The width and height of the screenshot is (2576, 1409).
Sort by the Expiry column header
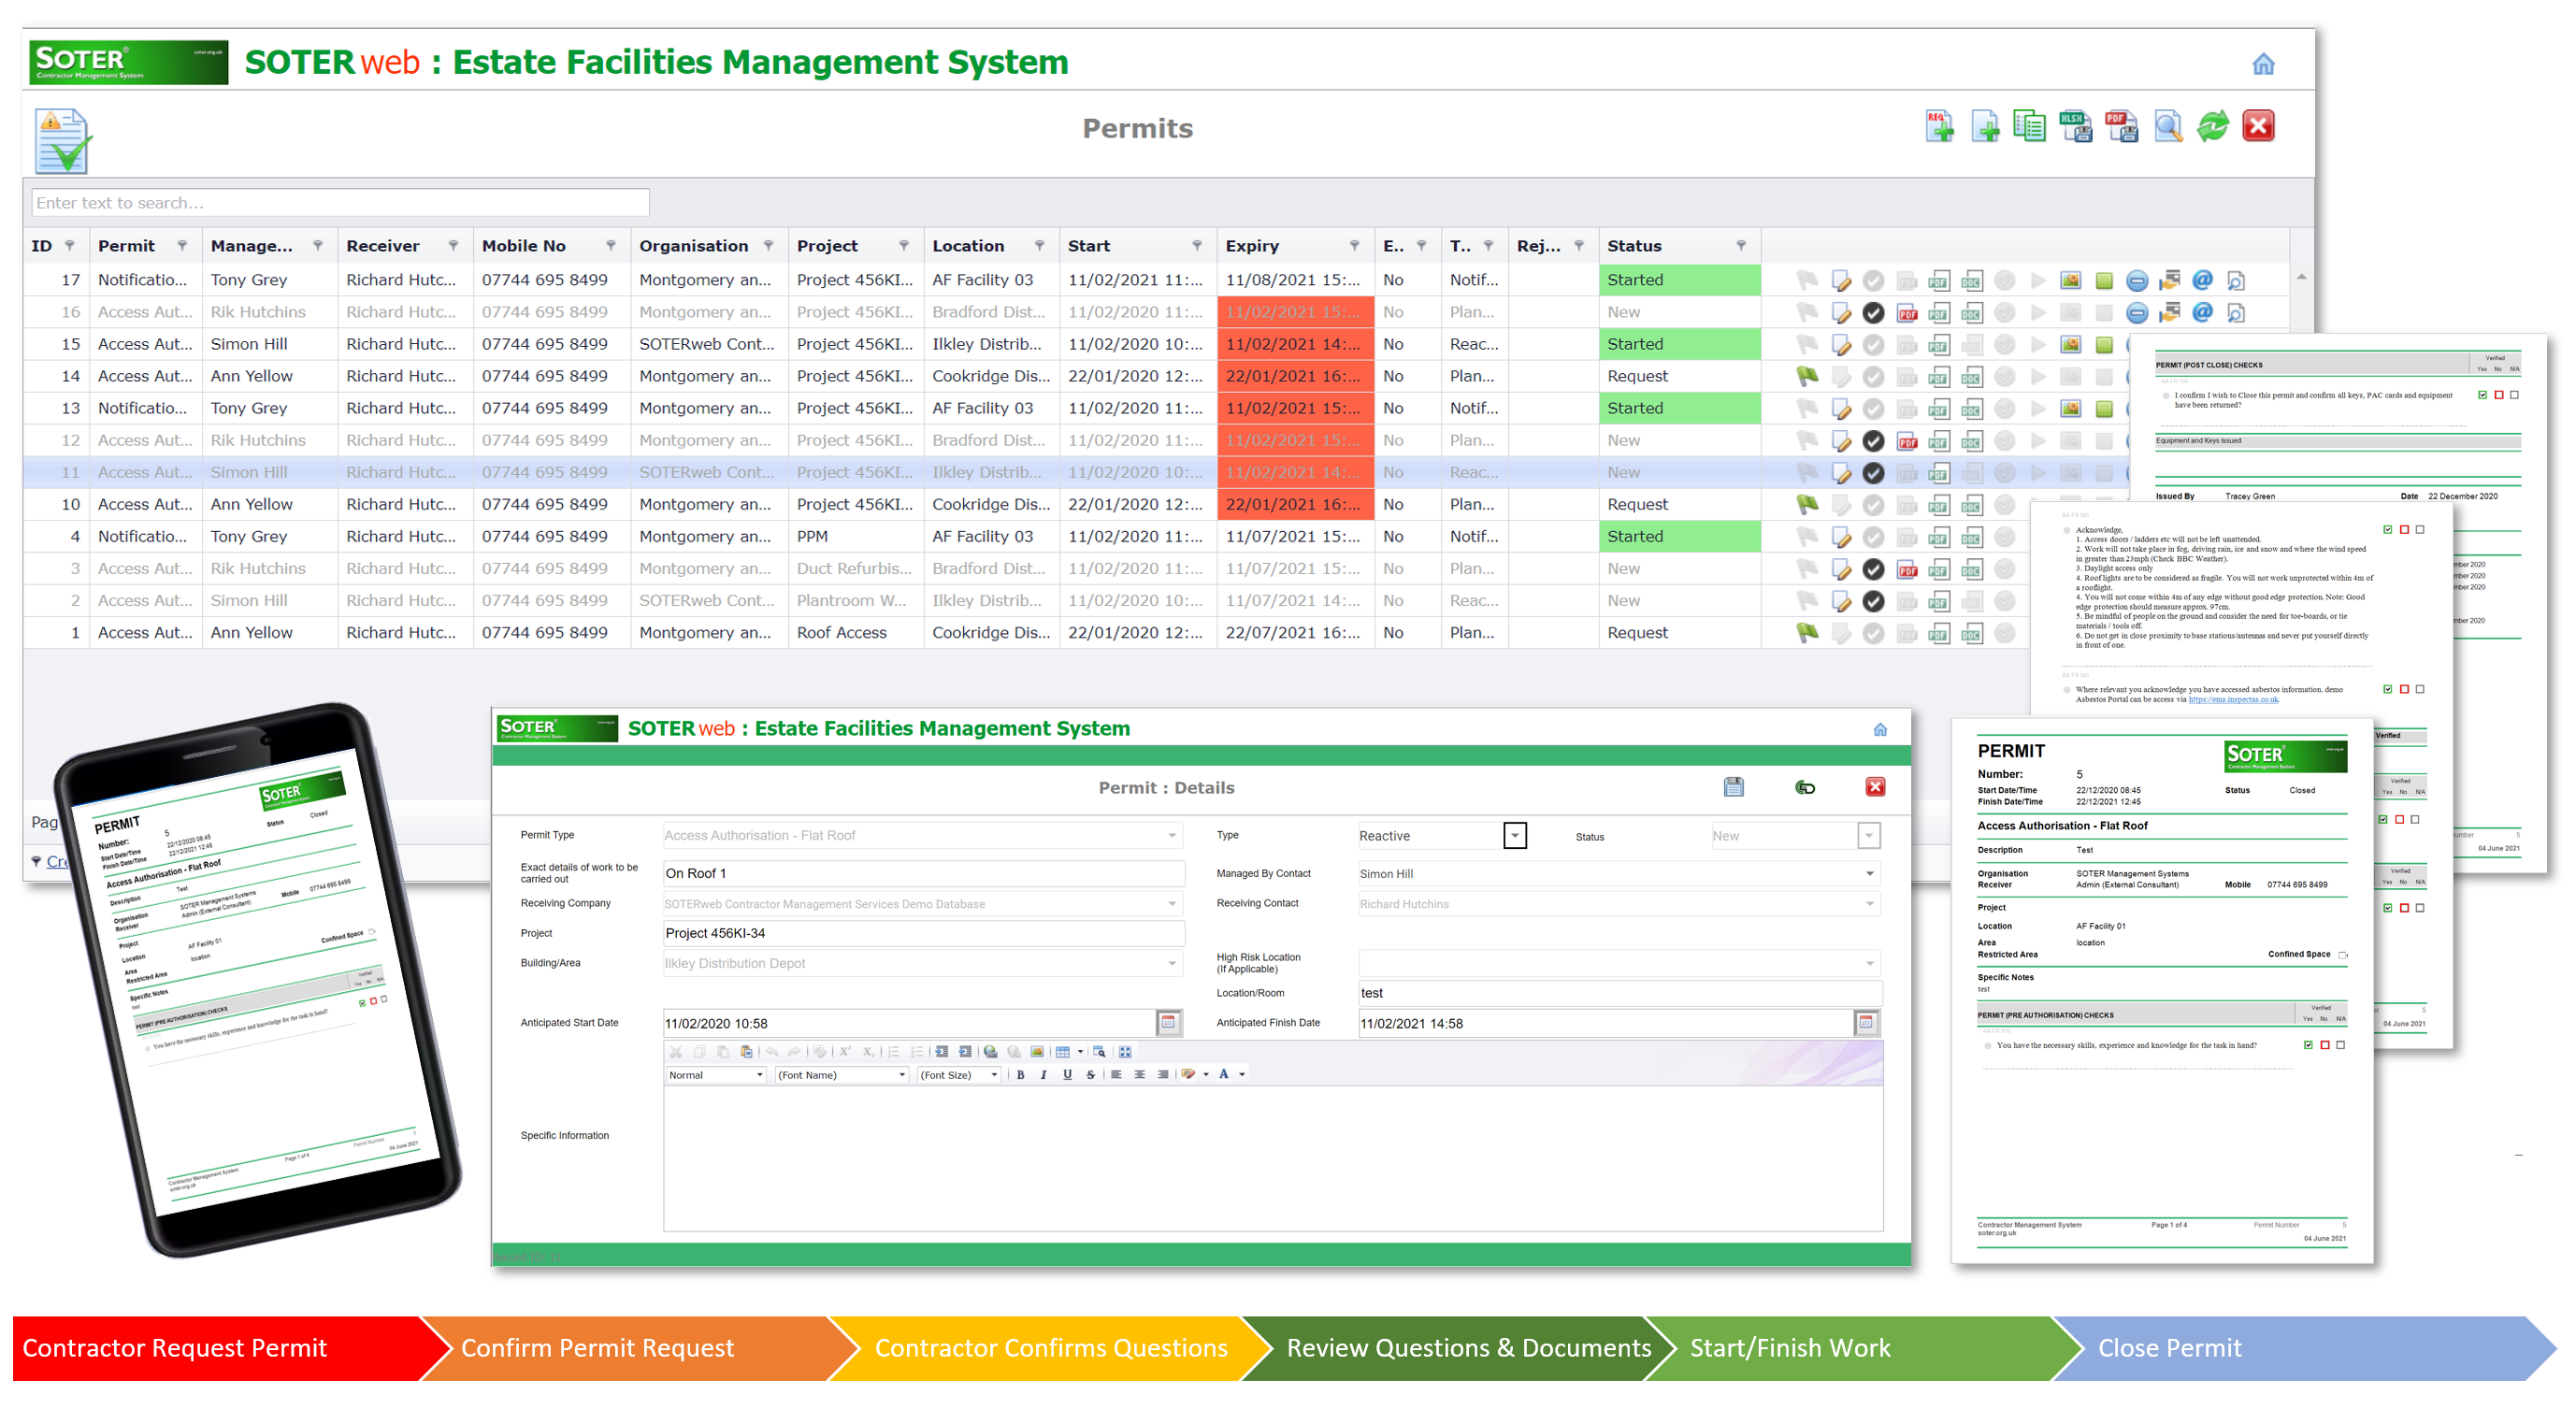click(x=1252, y=246)
